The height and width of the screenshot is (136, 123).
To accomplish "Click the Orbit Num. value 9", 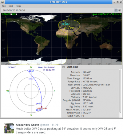I will pyautogui.click(x=83, y=116).
